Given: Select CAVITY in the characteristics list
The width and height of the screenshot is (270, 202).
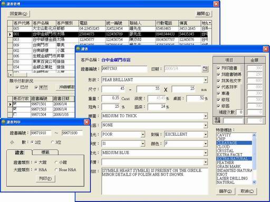Looking at the screenshot, I should point(234,135).
